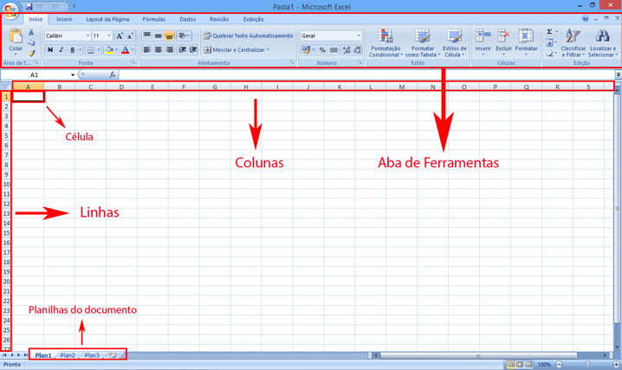Increase indent in alignment group
This screenshot has height=370, width=622.
coord(193,50)
